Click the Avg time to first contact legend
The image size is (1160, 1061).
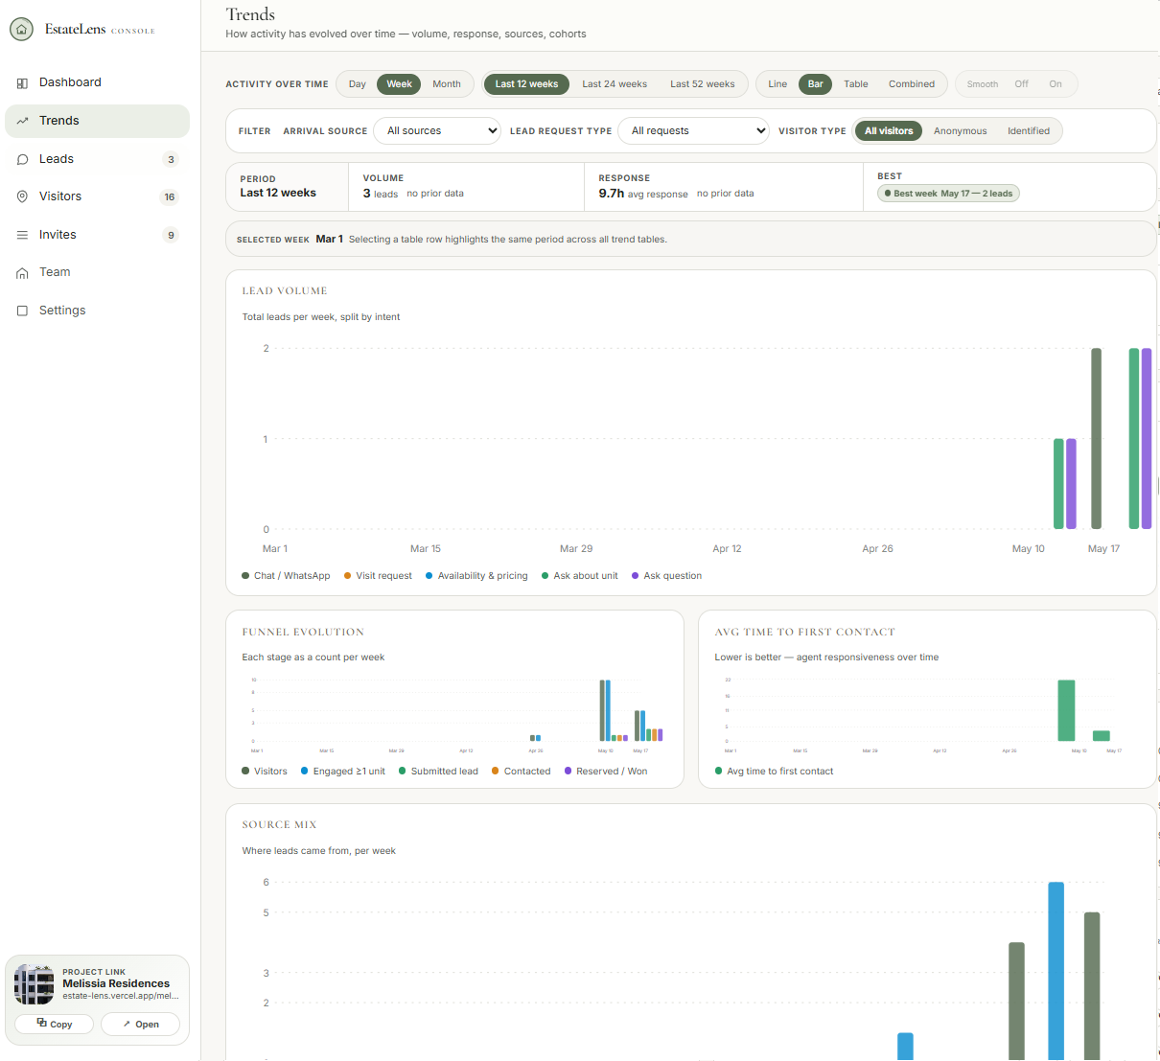point(774,772)
